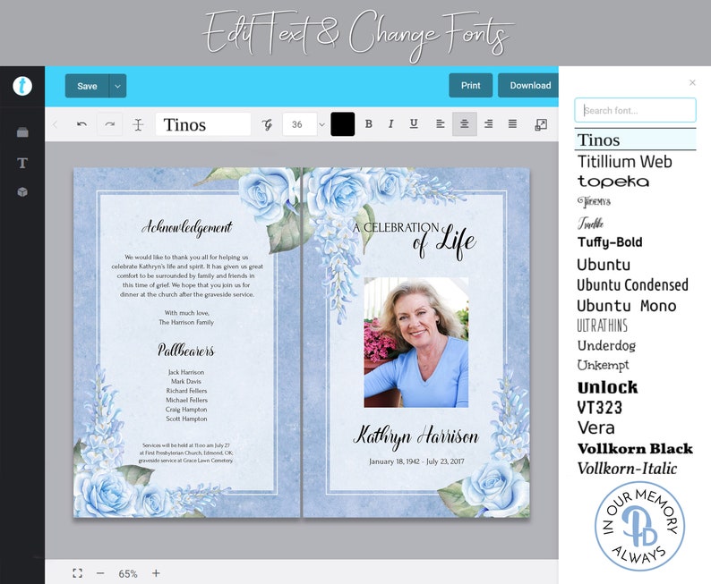Select the Vera font
Screen dimensions: 711x584
[595, 427]
